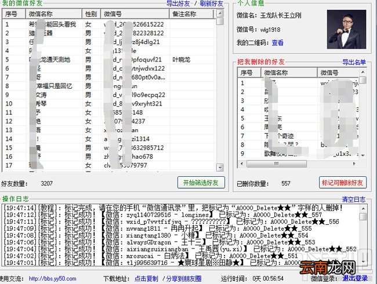Screen dimensions: 377x284
Task: Click 点击复制 download link
Action: coord(146,279)
